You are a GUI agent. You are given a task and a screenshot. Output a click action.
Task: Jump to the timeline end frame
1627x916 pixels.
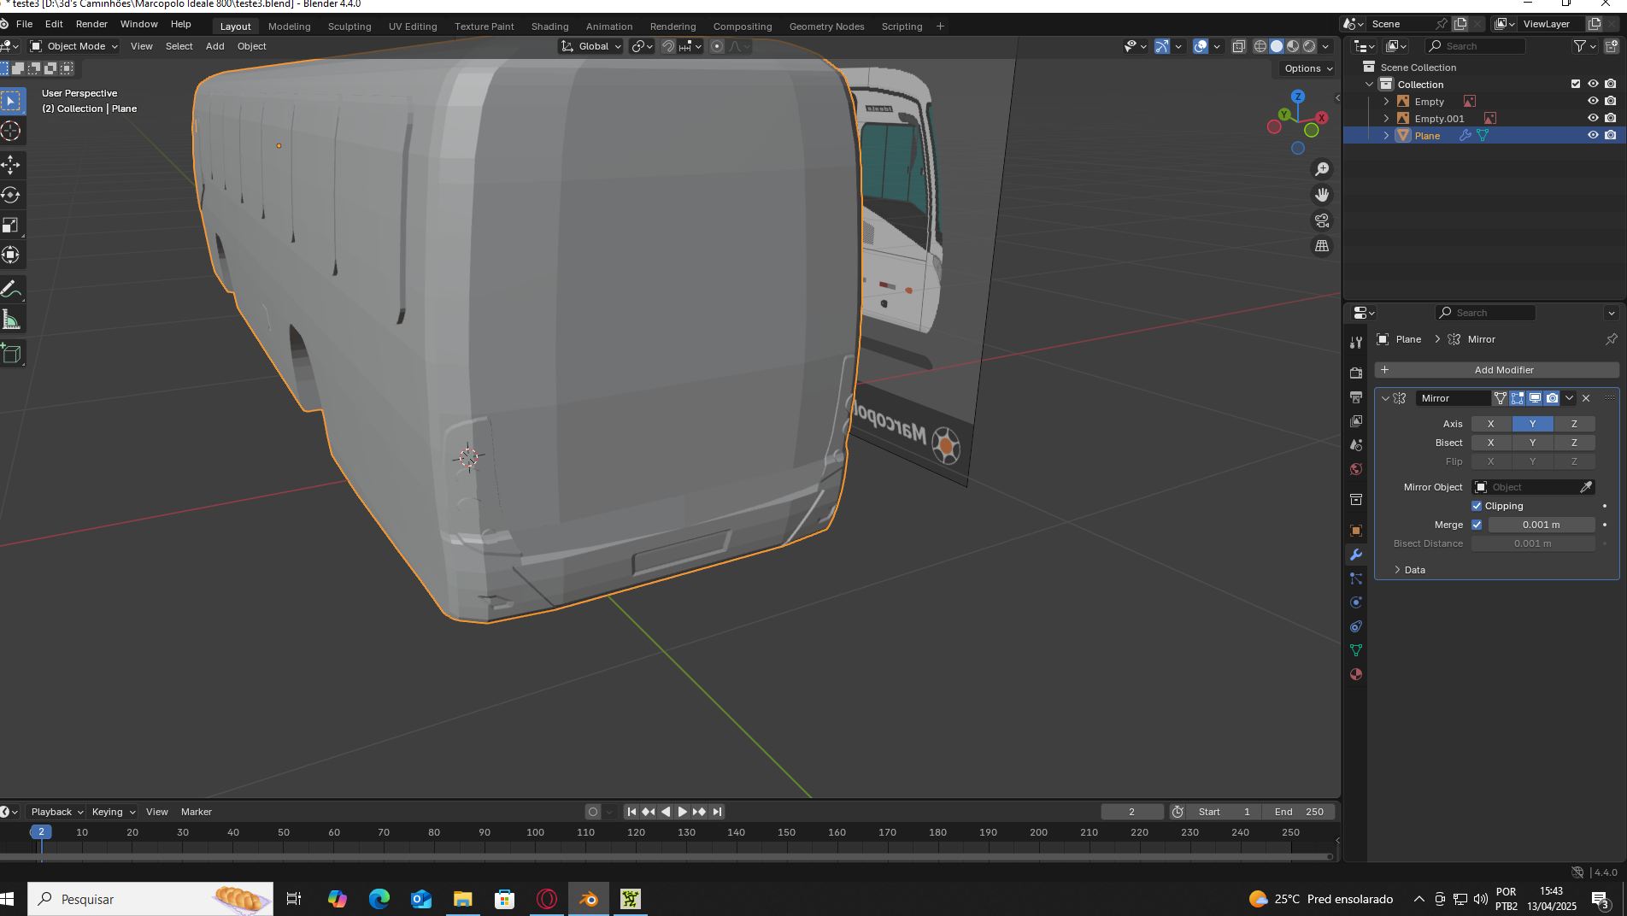[718, 812]
